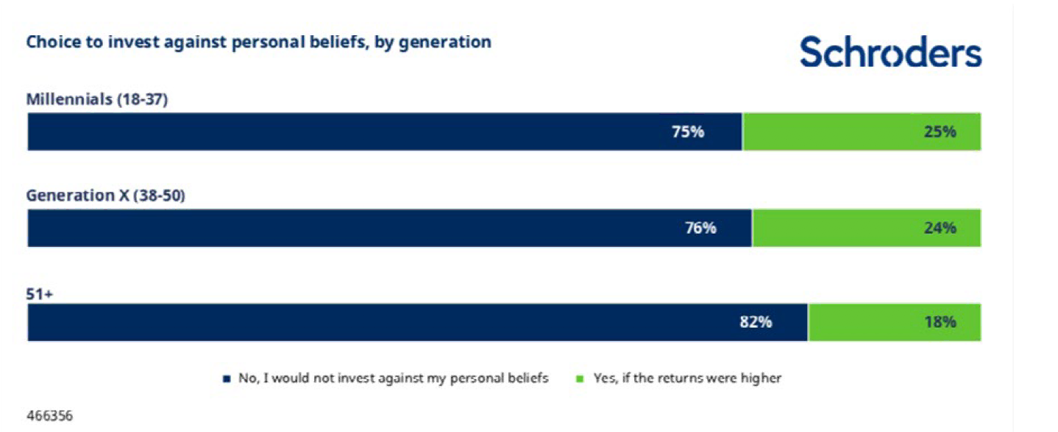Select the Millennials green 25% bar segment
Viewport: 1058px width, 432px height.
tap(862, 132)
